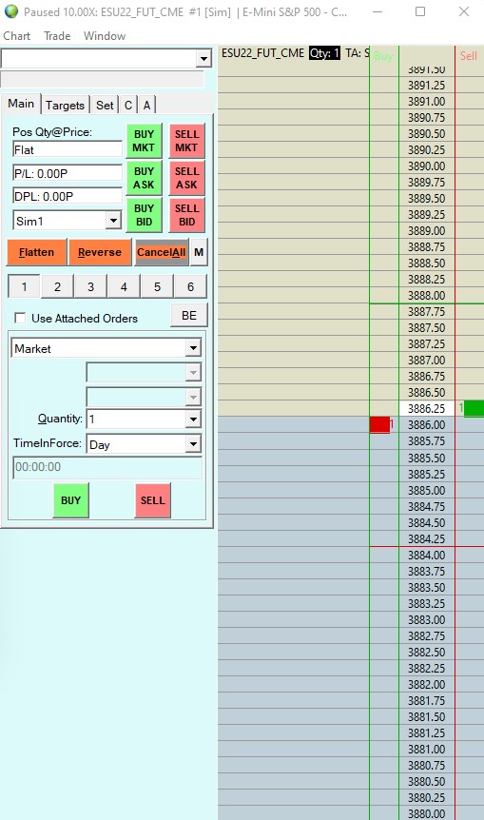Viewport: 484px width, 820px height.
Task: Click the 00:00:00 time field
Action: coord(107,467)
